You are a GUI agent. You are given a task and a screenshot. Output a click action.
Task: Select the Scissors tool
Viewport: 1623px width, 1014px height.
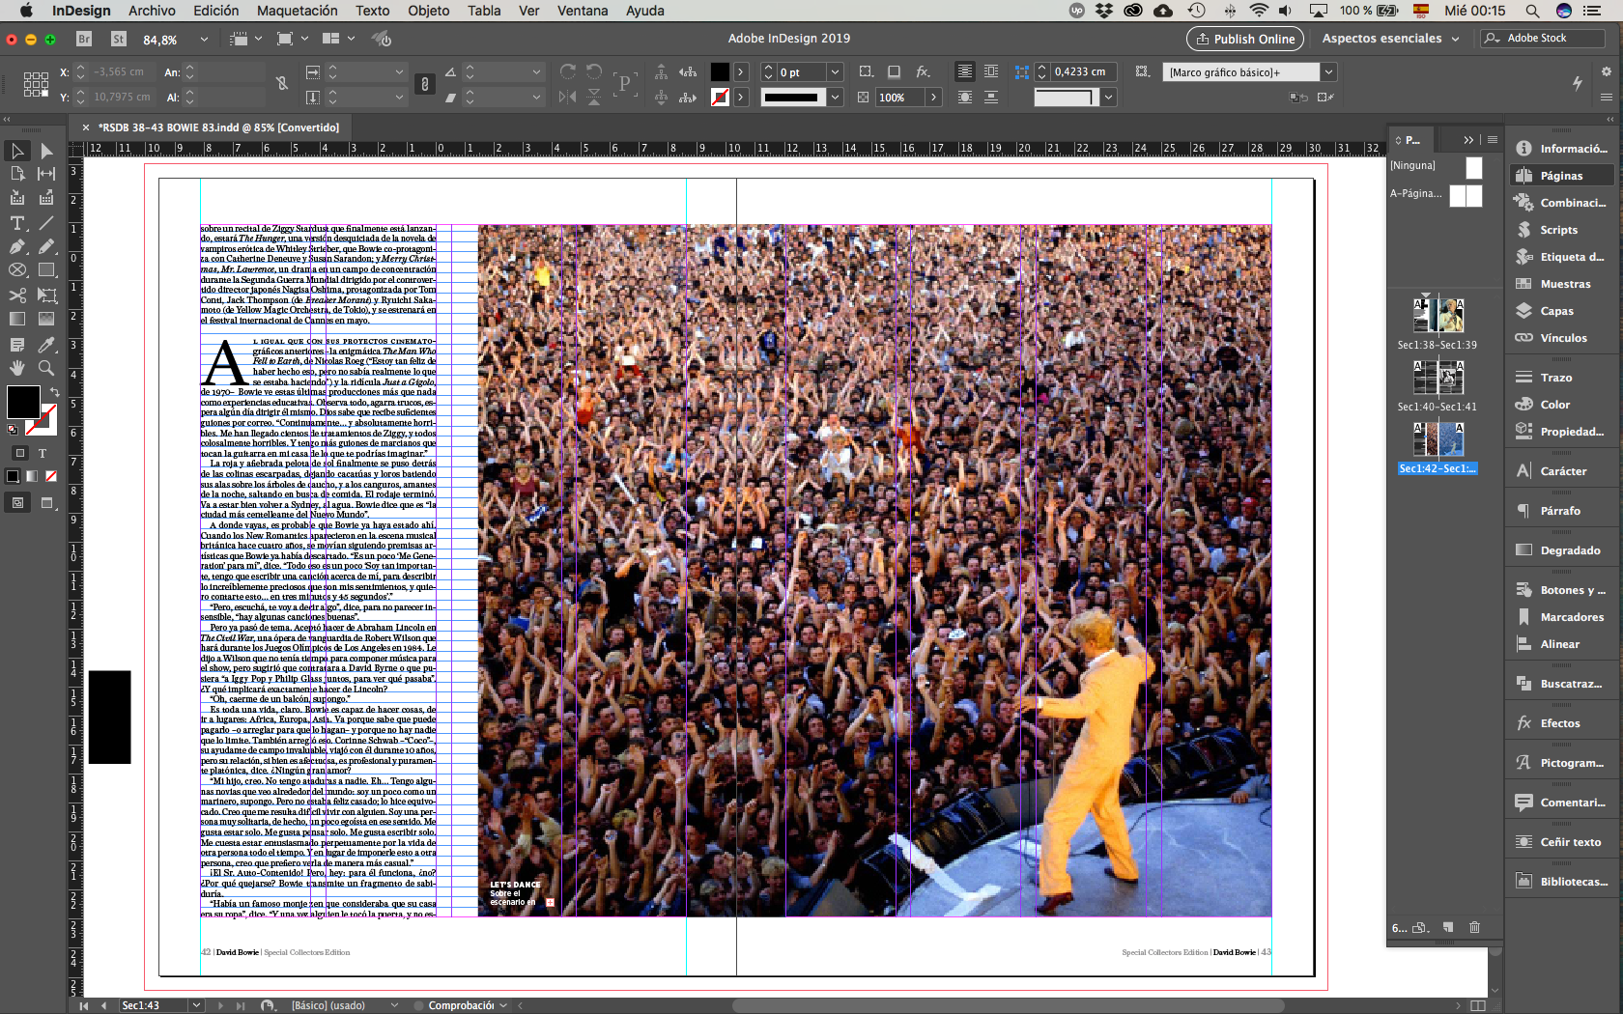pyautogui.click(x=17, y=295)
